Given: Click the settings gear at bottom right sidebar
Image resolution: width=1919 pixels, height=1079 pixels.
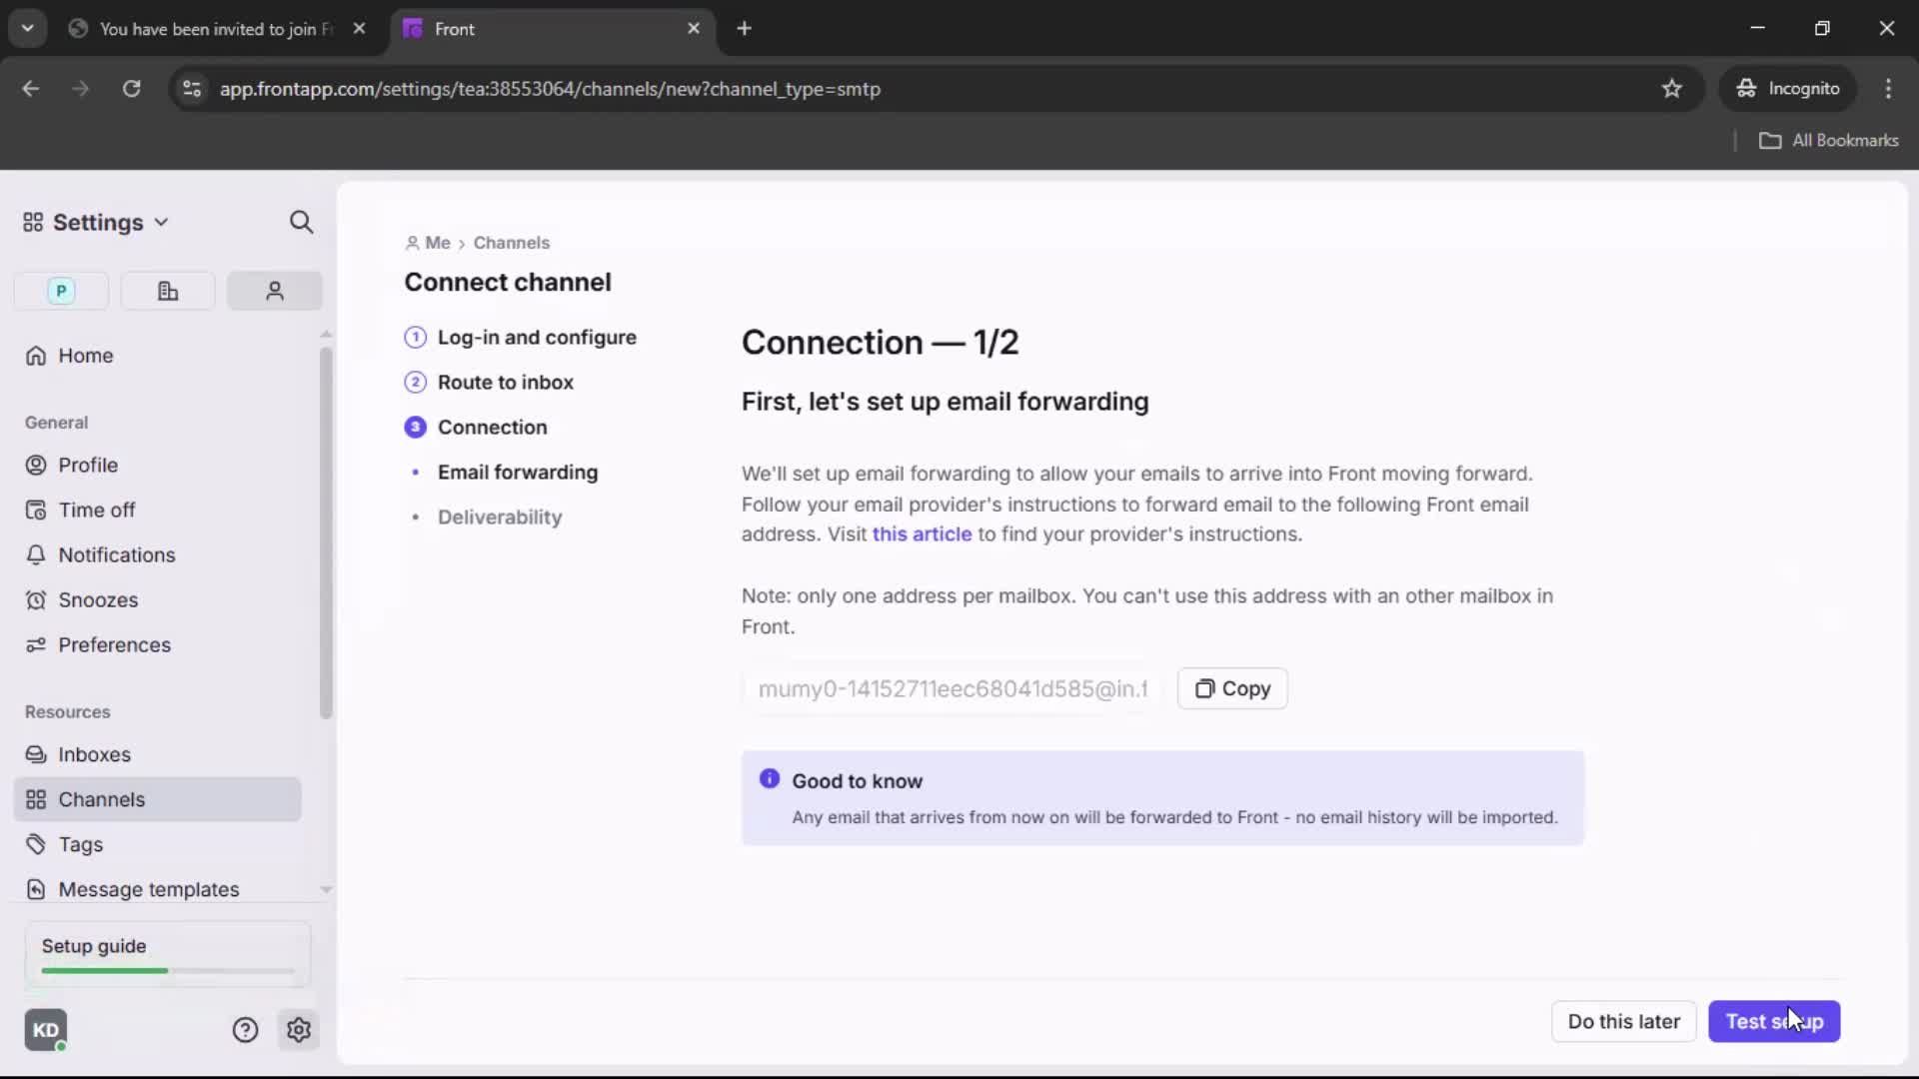Looking at the screenshot, I should click(x=299, y=1030).
